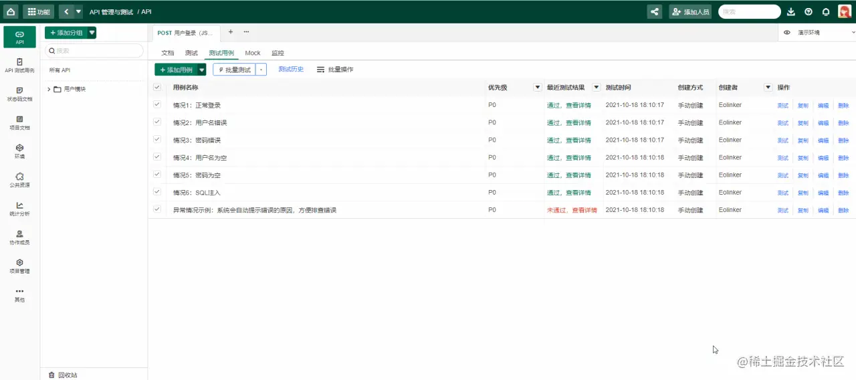856x380 pixels.
Task: Toggle select-all checkbox in table header
Action: [157, 87]
